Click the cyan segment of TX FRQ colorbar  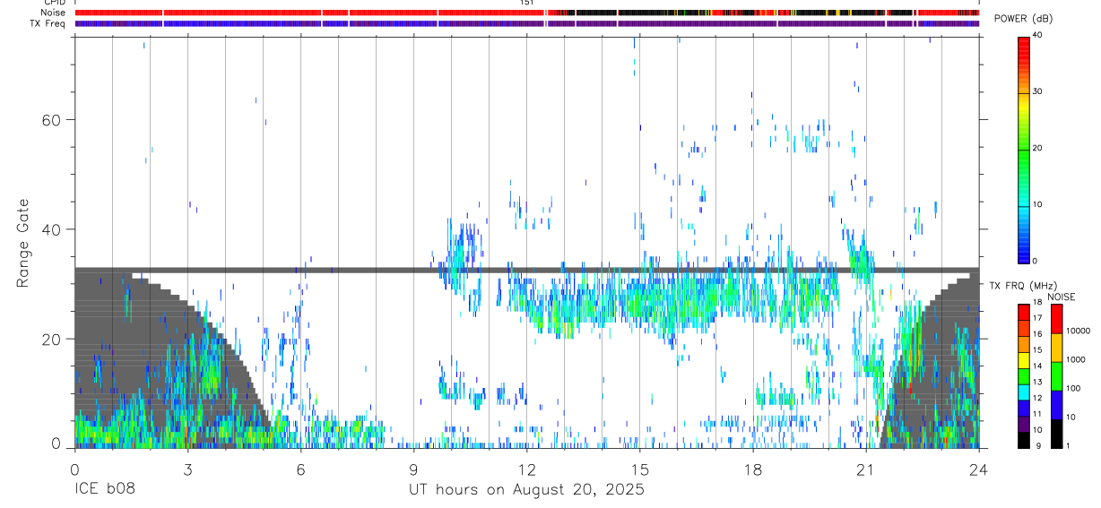(x=1024, y=392)
